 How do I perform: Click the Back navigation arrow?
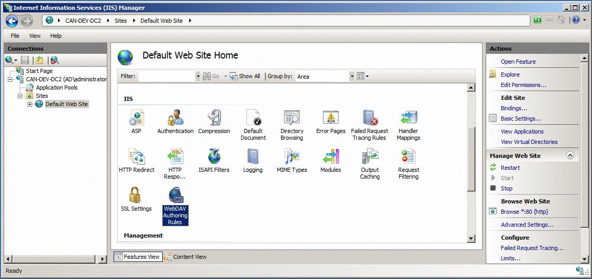click(12, 21)
